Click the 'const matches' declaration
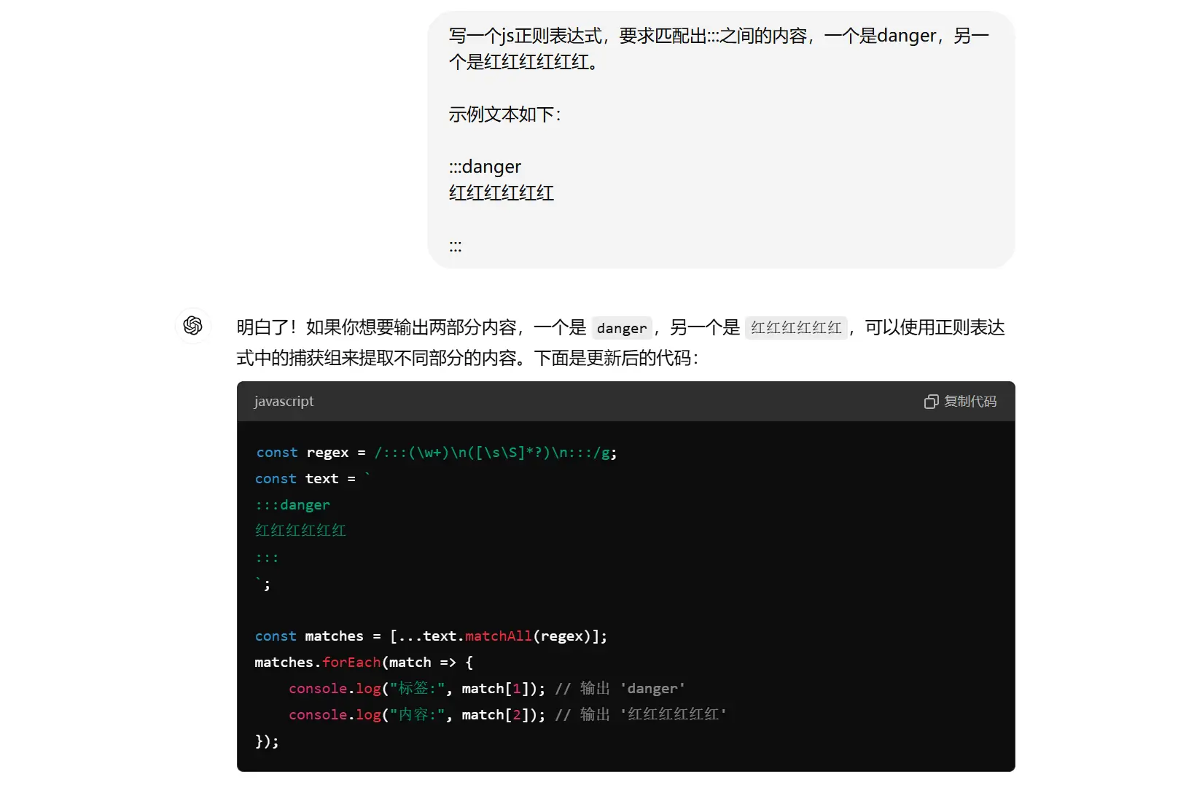This screenshot has width=1178, height=785. pyautogui.click(x=309, y=636)
